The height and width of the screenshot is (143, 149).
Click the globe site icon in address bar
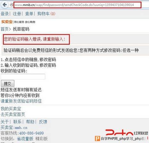[12, 5]
